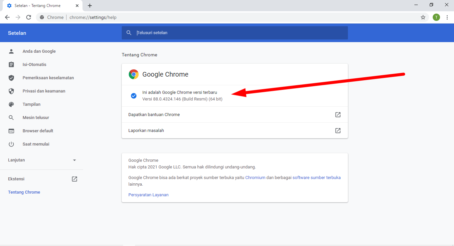Open Laporkan masalah
Screen dimensions: 454x246
(235, 131)
